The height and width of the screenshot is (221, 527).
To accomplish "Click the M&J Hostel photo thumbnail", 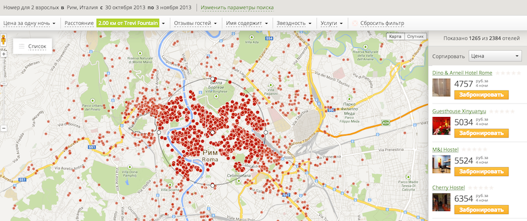I will pos(442,164).
